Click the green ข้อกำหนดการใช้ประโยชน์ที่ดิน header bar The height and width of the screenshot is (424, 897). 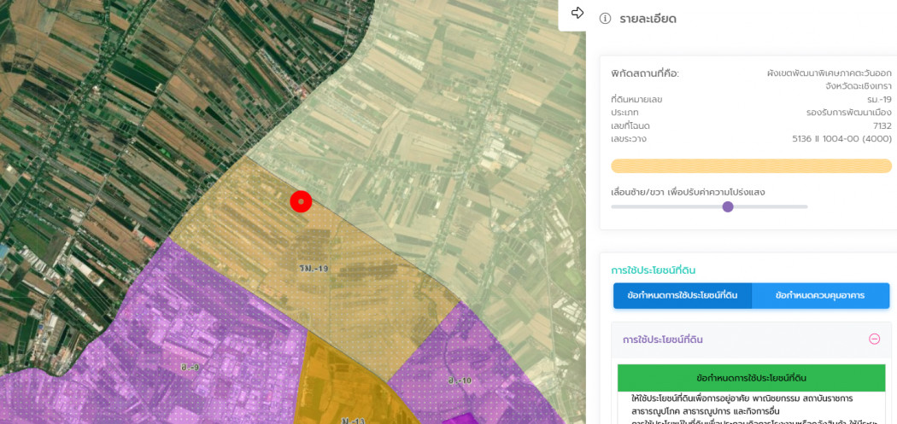click(751, 378)
